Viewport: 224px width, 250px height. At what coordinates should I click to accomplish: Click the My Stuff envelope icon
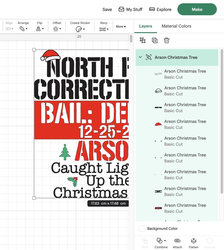121,9
